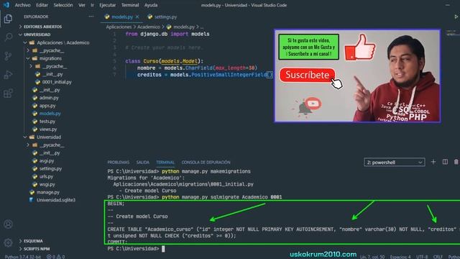The height and width of the screenshot is (259, 460).
Task: Click the CRLF line ending status
Action: coord(438,257)
